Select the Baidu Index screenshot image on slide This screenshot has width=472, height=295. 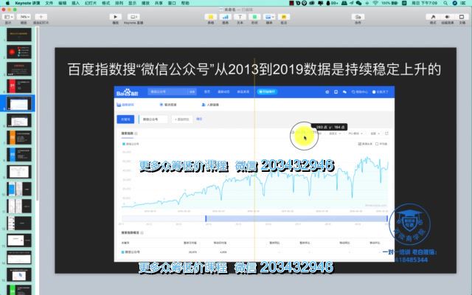click(x=254, y=174)
